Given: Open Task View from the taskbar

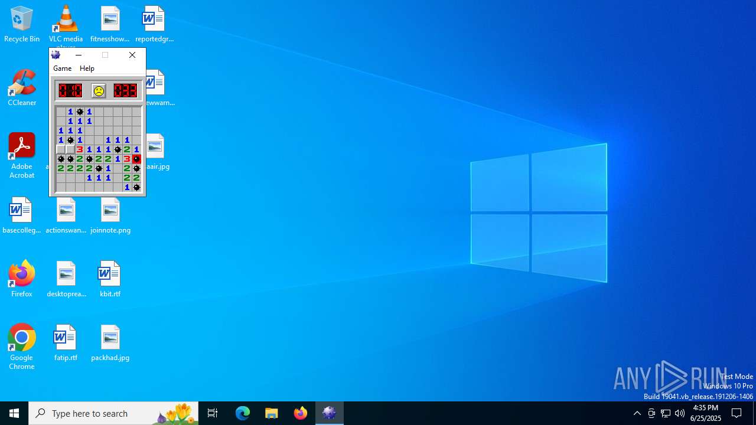Looking at the screenshot, I should point(213,413).
